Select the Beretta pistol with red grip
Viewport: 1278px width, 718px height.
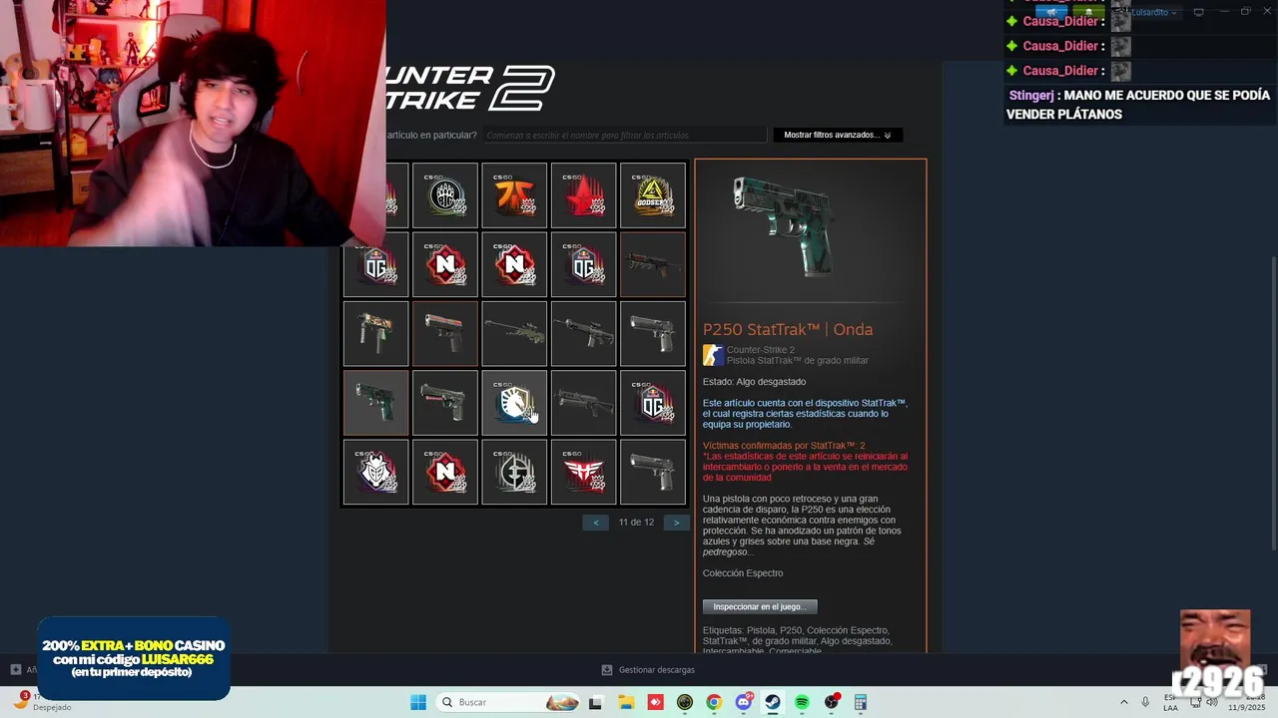click(x=445, y=403)
